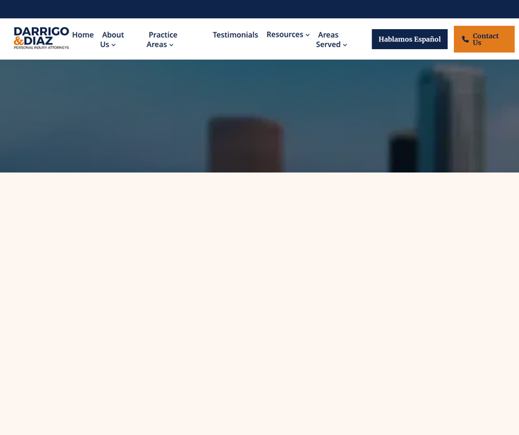Expand the About Us chevron
Screen dimensions: 519x435
(x=113, y=45)
